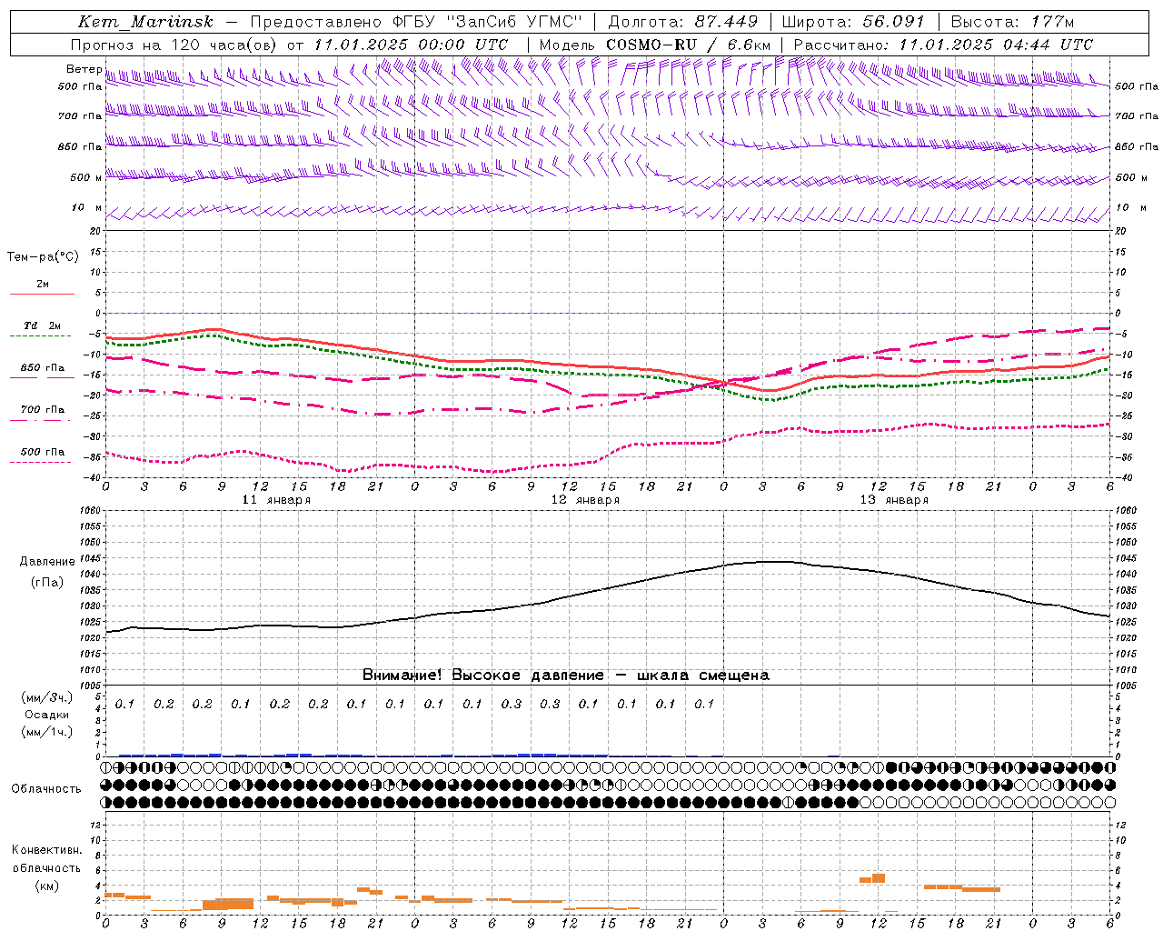Screen dimensions: 1163x931
Task: Click the Широта: 56.091 header field
Action: click(853, 22)
